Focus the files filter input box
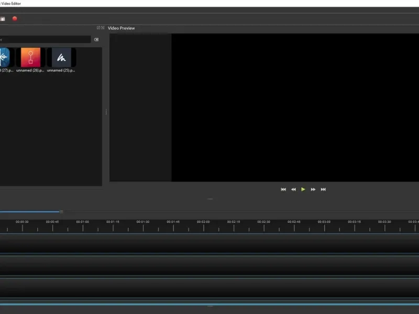Image resolution: width=419 pixels, height=314 pixels. point(45,40)
